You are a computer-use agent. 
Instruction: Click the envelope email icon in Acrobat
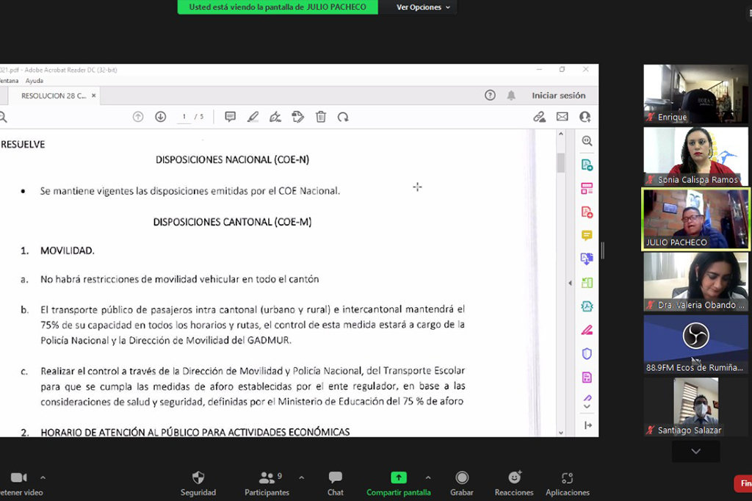click(562, 117)
